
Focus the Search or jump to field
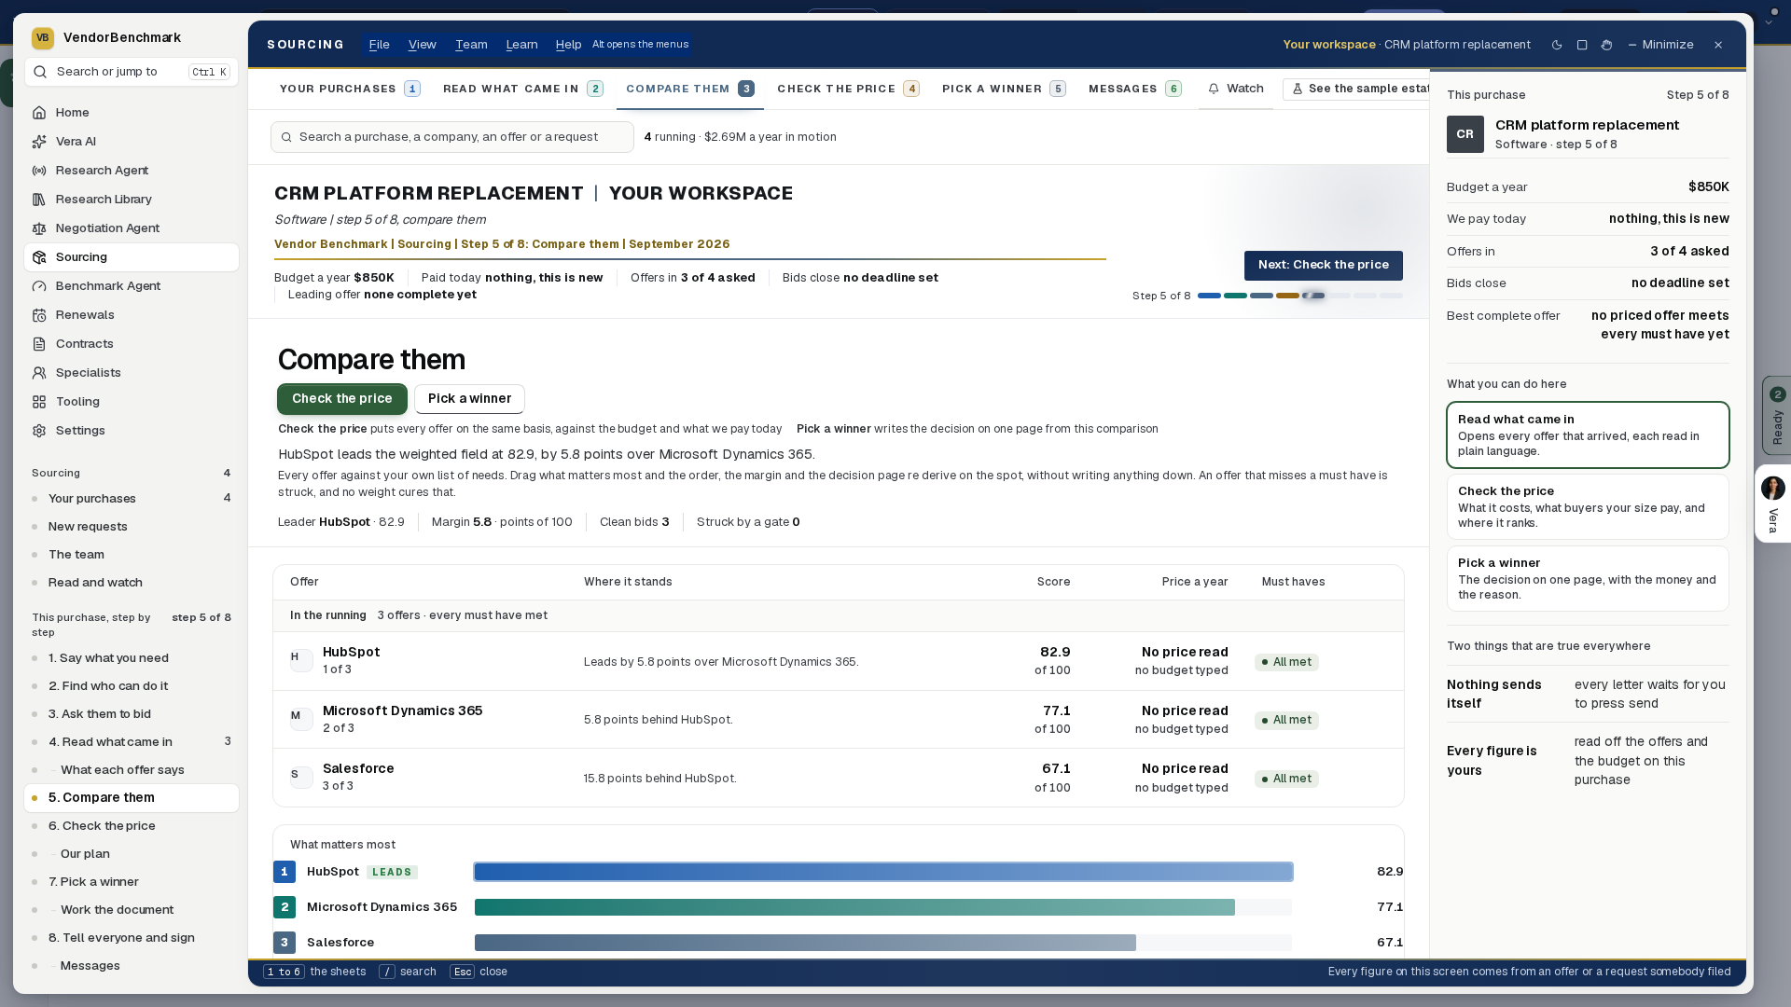pyautogui.click(x=132, y=72)
